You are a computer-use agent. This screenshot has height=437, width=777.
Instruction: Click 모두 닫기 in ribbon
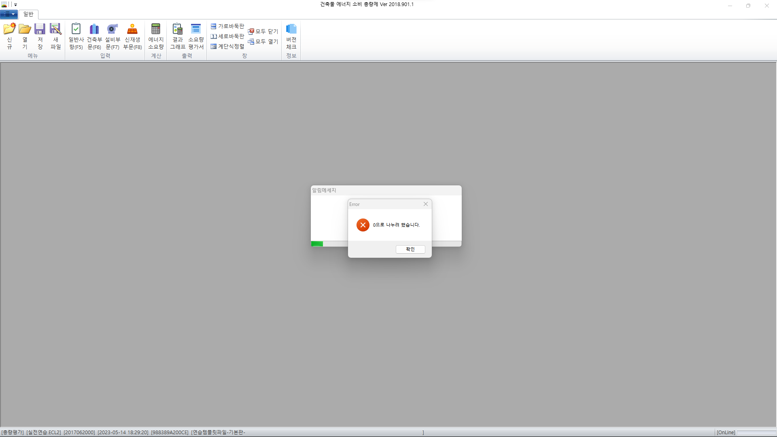263,32
